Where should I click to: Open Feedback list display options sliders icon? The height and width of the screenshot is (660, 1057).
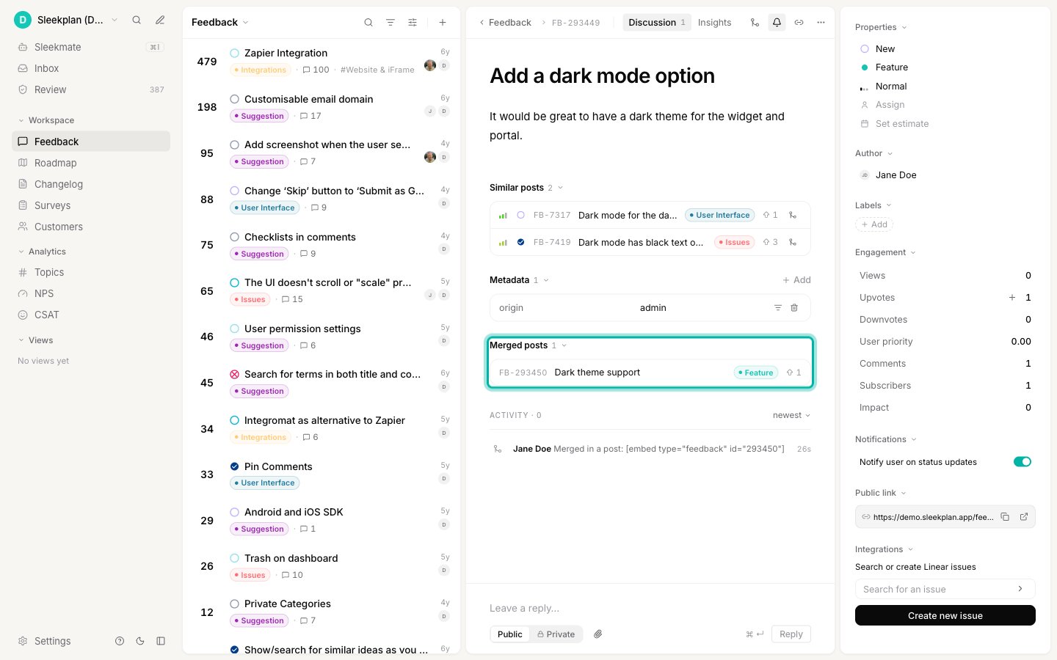point(413,23)
